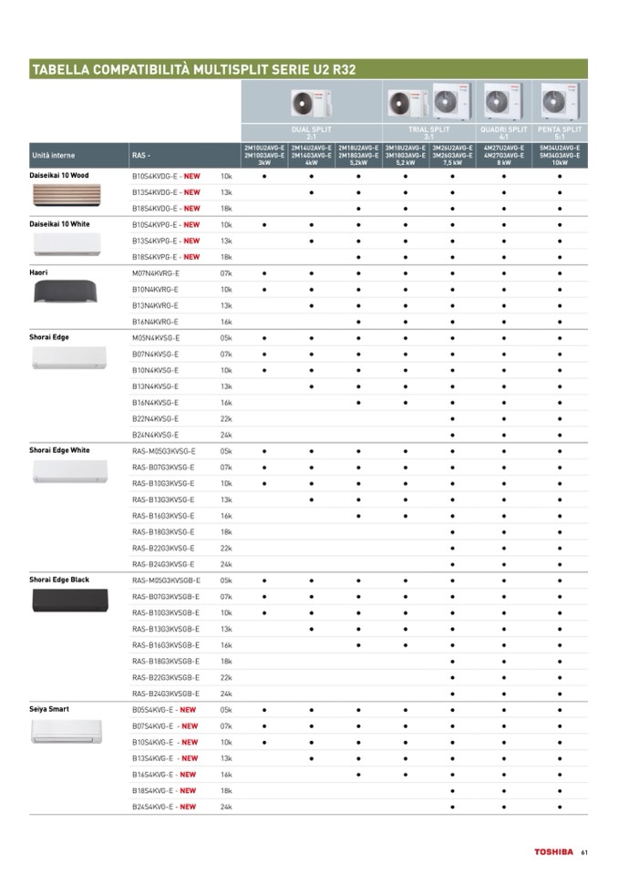The width and height of the screenshot is (618, 874).
Task: Click the 'Unità interne' column header
Action: click(x=53, y=155)
